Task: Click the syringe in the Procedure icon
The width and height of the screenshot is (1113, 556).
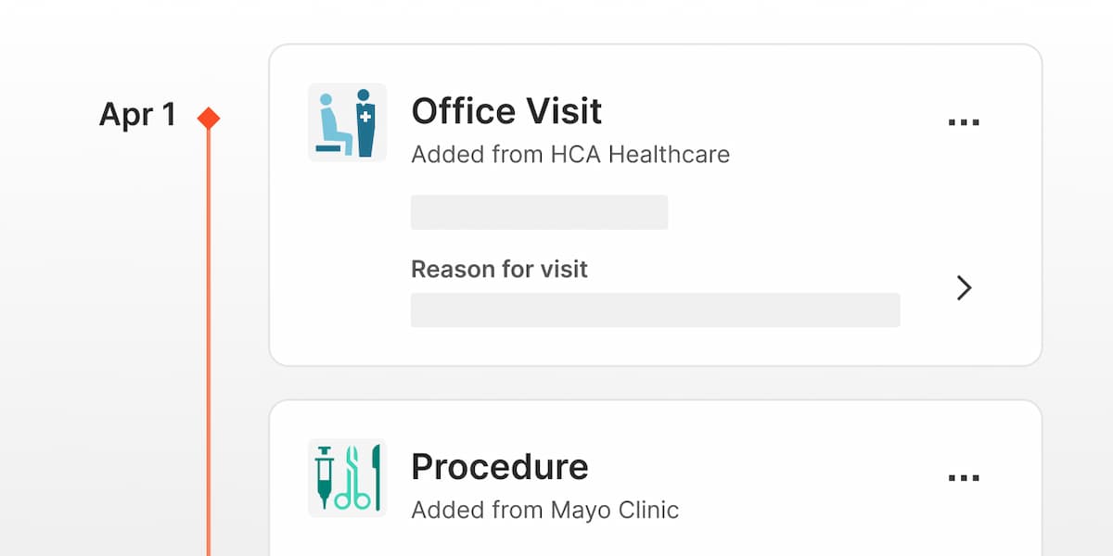Action: pyautogui.click(x=324, y=476)
